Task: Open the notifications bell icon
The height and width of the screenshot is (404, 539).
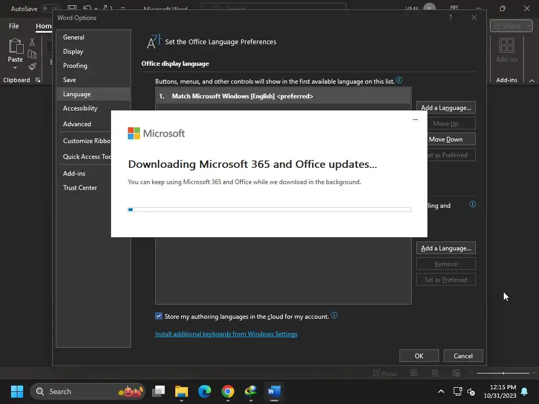Action: tap(525, 391)
